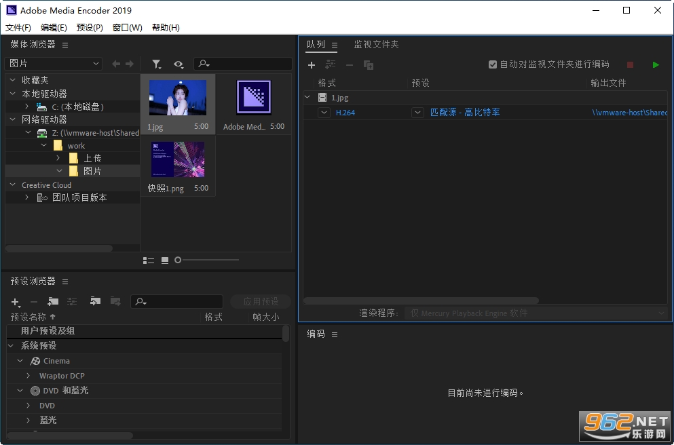Click the Preset Browser search field
This screenshot has height=445, width=674.
(176, 302)
